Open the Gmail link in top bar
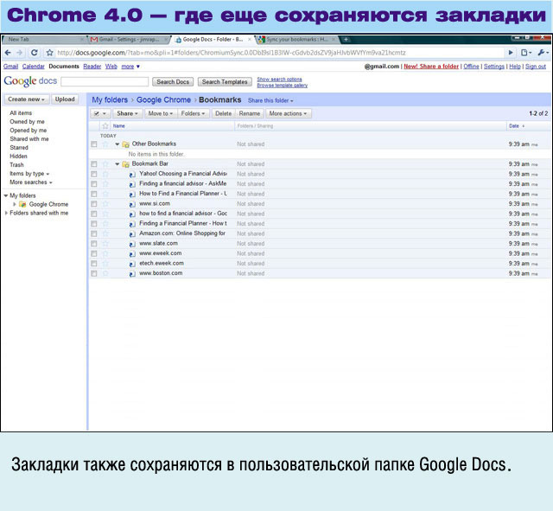The width and height of the screenshot is (553, 511). pyautogui.click(x=11, y=67)
